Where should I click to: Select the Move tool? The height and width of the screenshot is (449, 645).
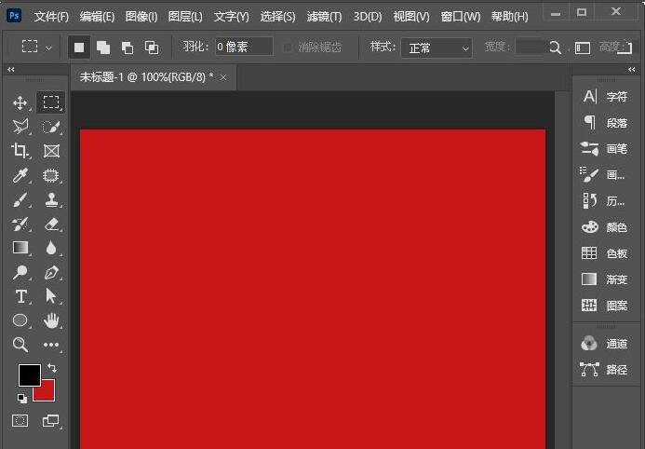(x=20, y=102)
